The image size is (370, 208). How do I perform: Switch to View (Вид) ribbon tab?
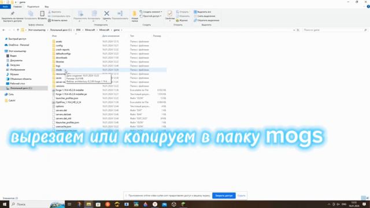(x=47, y=6)
